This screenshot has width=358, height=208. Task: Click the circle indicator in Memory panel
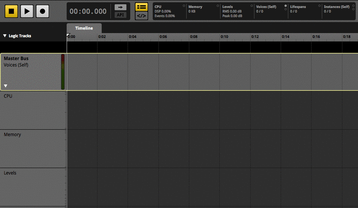click(x=218, y=6)
